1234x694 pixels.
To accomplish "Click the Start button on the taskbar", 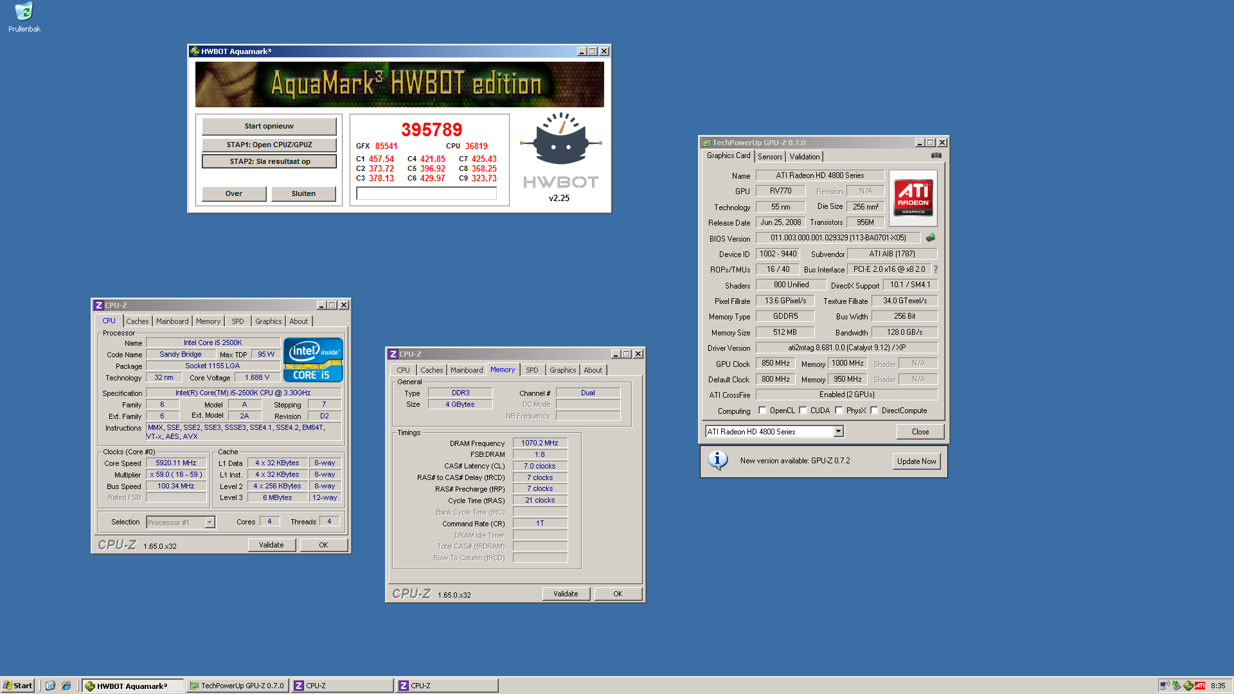I will pyautogui.click(x=17, y=686).
